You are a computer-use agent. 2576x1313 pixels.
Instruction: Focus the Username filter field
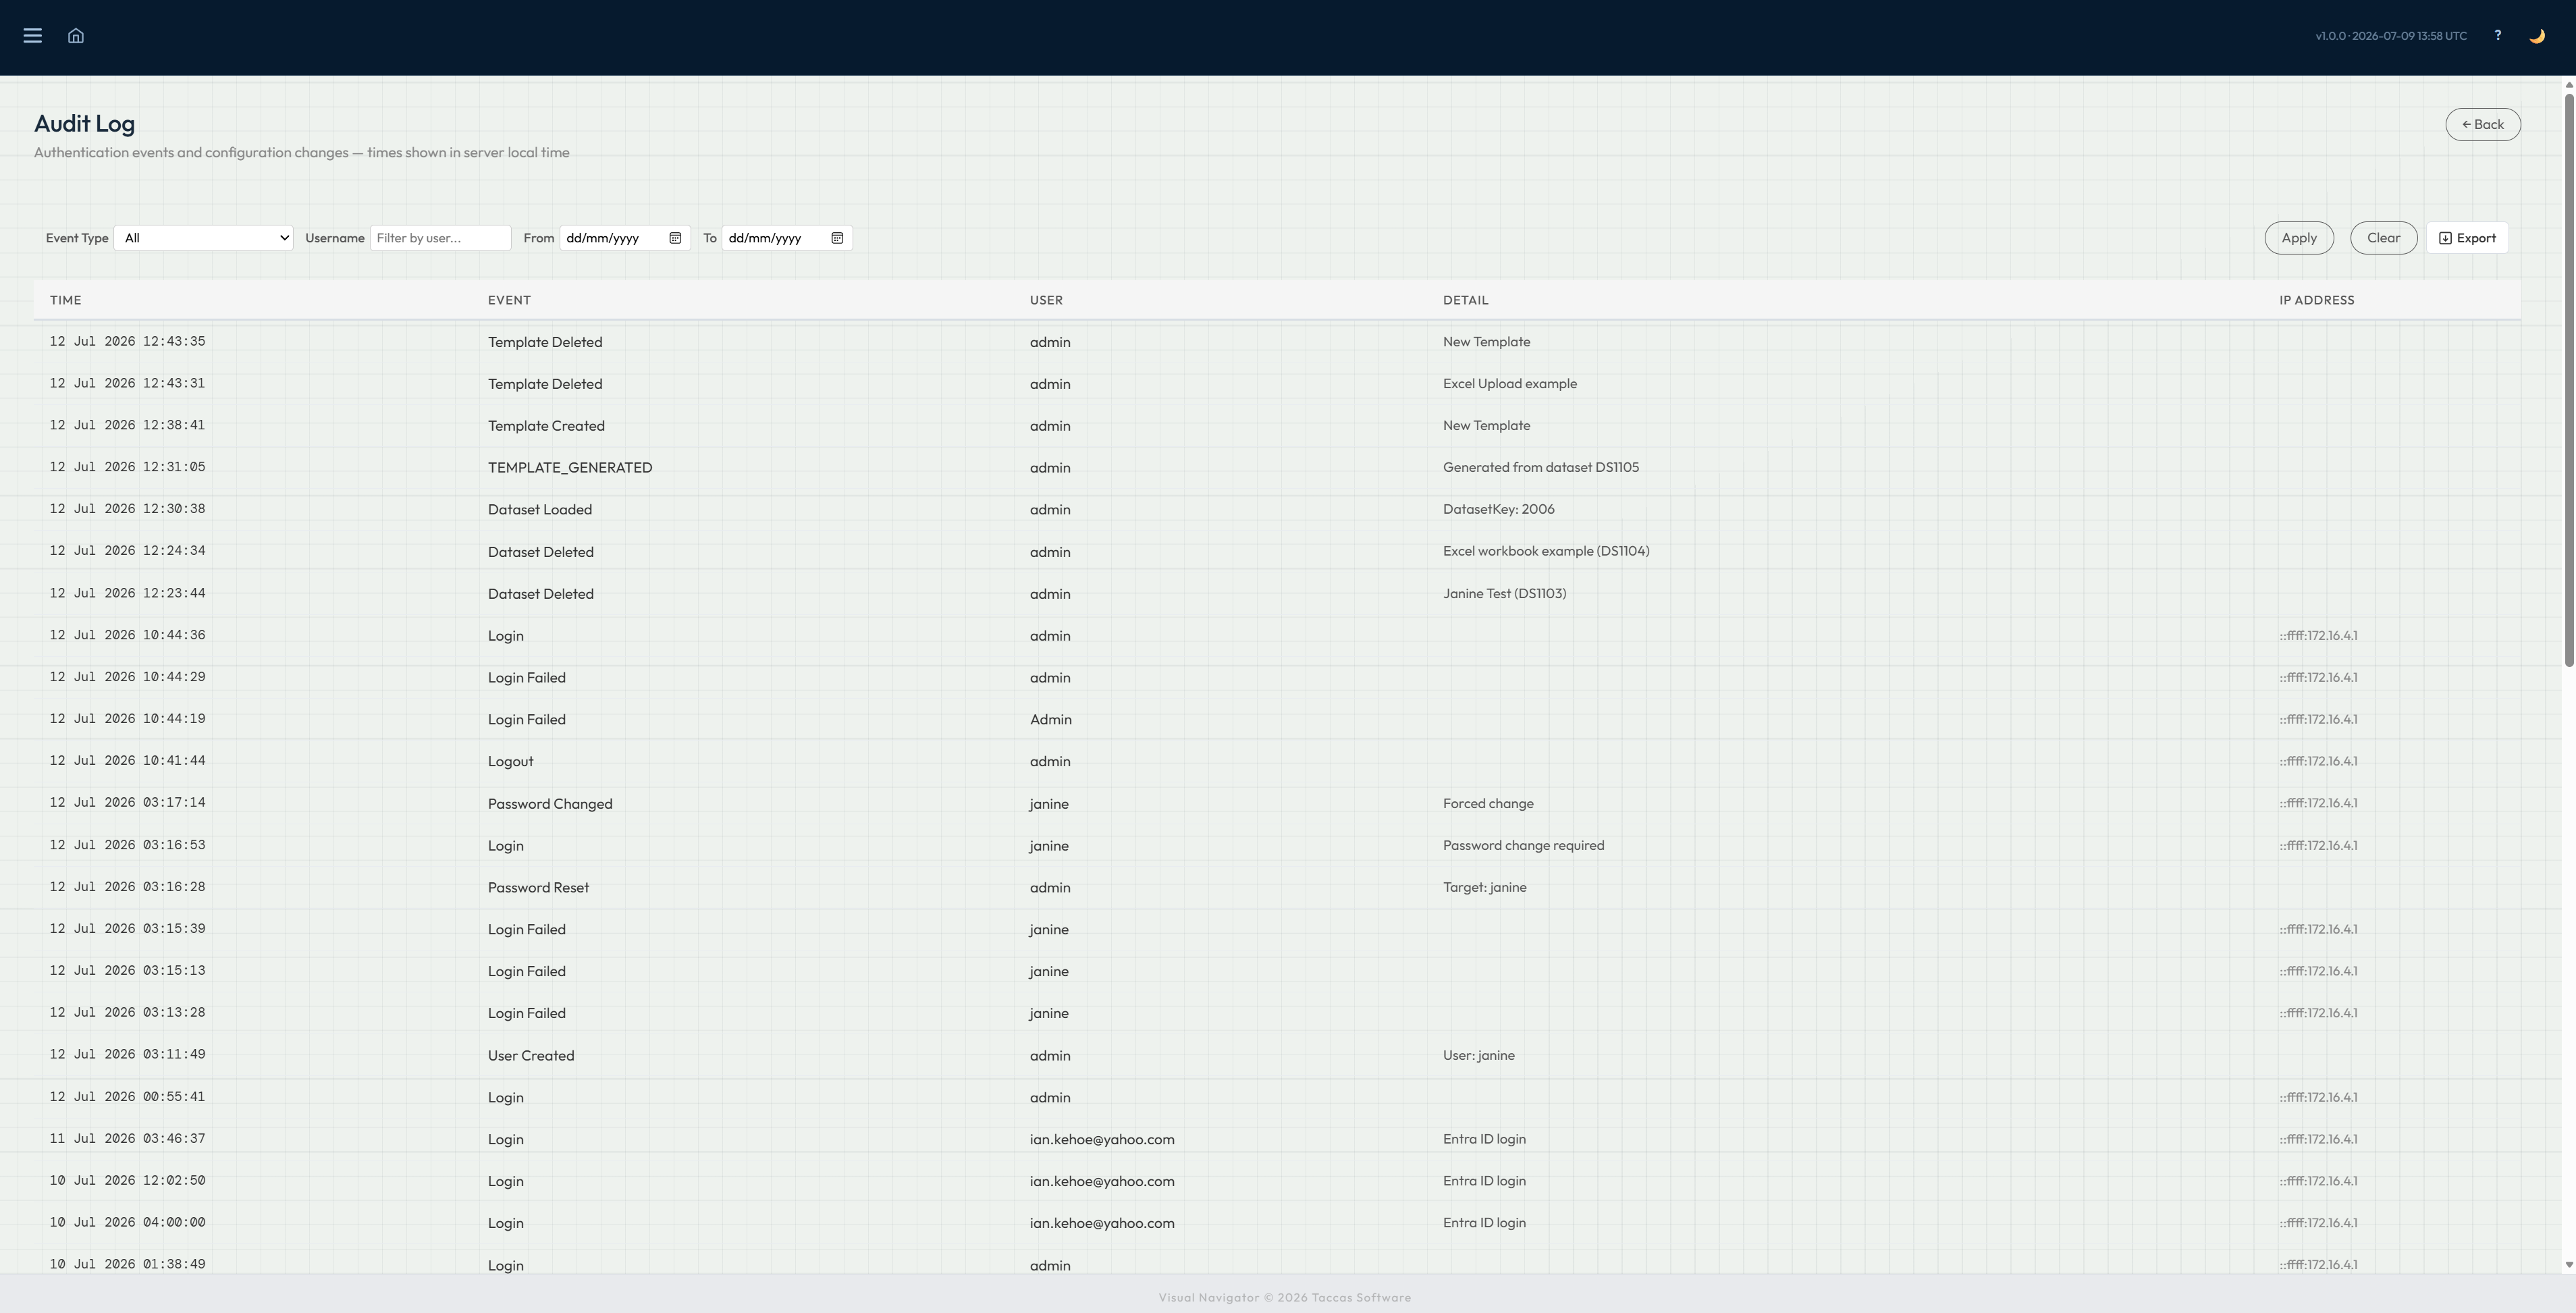tap(440, 238)
